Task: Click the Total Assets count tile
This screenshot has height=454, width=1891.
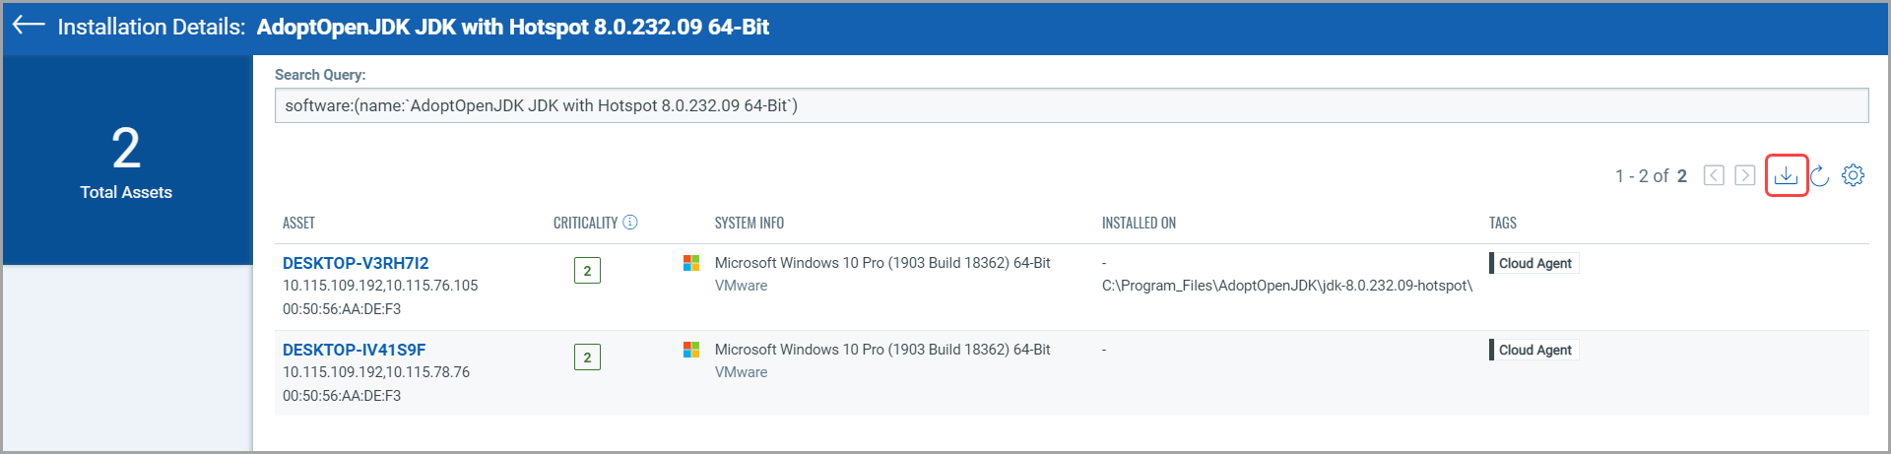Action: click(x=126, y=162)
